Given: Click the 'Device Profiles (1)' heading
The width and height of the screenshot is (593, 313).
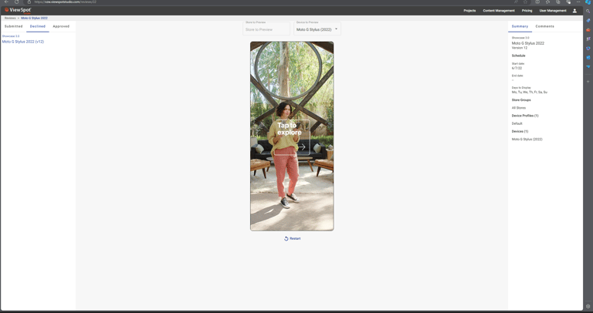Looking at the screenshot, I should pyautogui.click(x=525, y=116).
